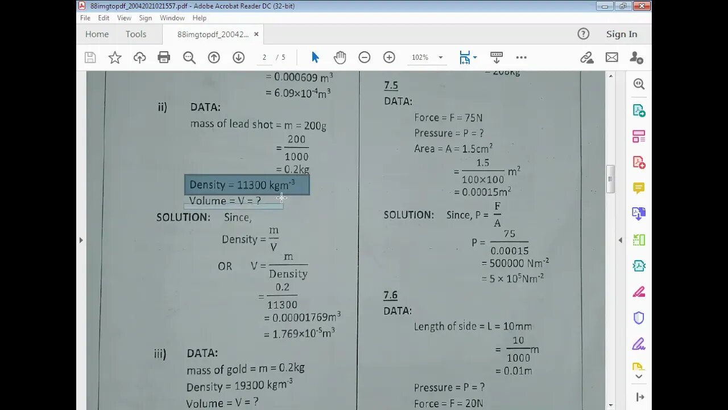This screenshot has height=410, width=728.
Task: Click the problem heading '7.5'
Action: pyautogui.click(x=391, y=85)
